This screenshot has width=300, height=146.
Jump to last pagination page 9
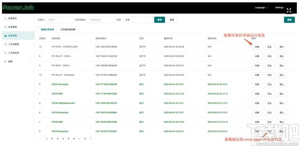pyautogui.click(x=85, y=139)
